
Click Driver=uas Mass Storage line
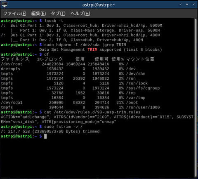85,31
